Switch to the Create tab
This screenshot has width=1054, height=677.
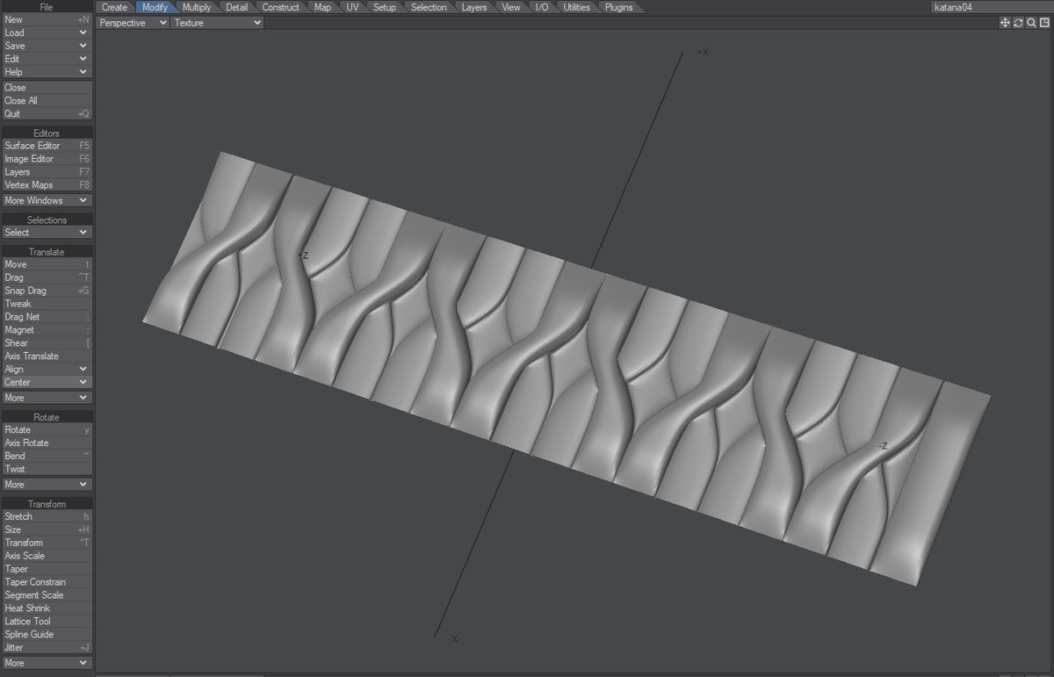[x=114, y=7]
